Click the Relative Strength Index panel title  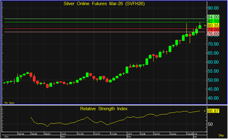pos(103,108)
